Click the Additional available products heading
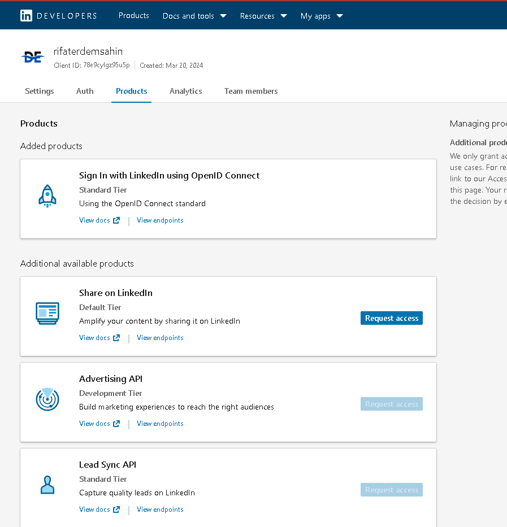The image size is (507, 527). tap(77, 263)
